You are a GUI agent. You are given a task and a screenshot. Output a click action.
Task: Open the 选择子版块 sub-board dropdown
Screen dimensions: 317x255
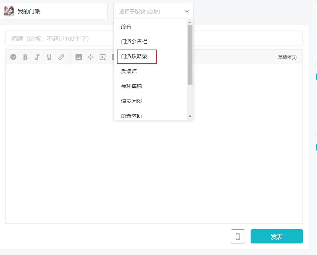click(x=153, y=11)
